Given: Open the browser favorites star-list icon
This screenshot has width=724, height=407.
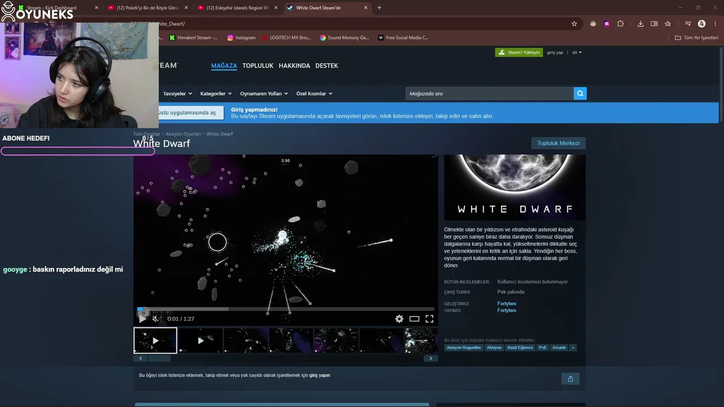Looking at the screenshot, I should [668, 24].
